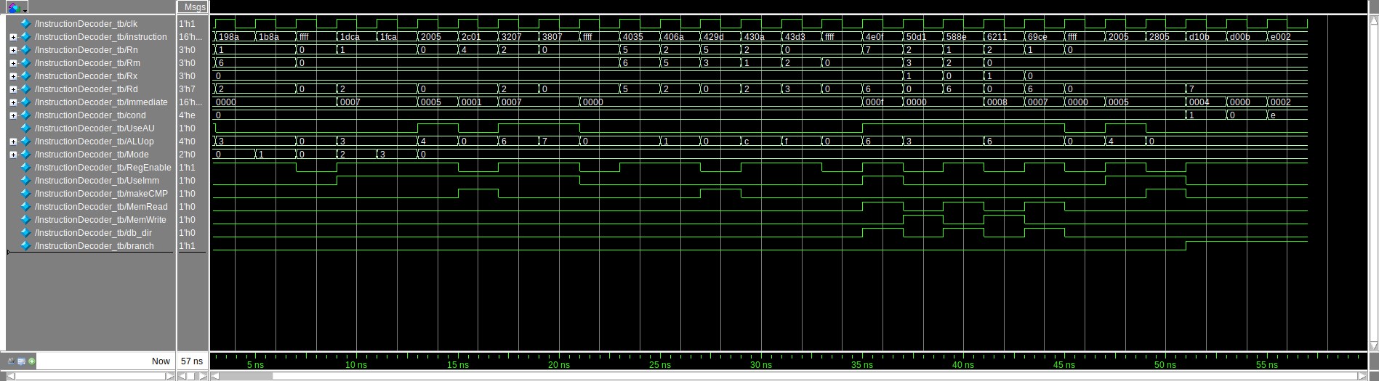Expand the Rd signal bus
Viewport: 1379px width, 381px height.
pos(13,89)
